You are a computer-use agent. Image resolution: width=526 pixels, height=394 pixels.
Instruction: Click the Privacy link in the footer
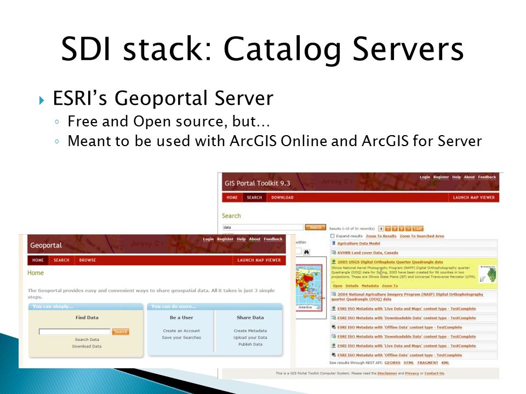(412, 373)
